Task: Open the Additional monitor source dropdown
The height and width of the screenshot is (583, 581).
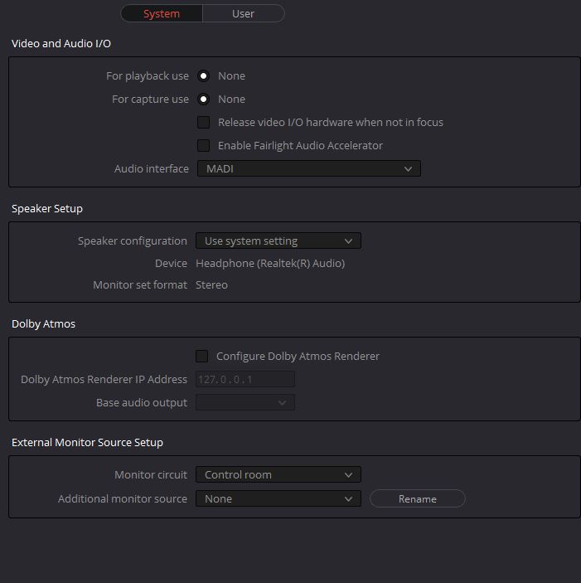Action: 278,498
